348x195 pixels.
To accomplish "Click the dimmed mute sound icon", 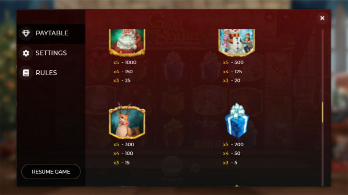I will point(287,17).
